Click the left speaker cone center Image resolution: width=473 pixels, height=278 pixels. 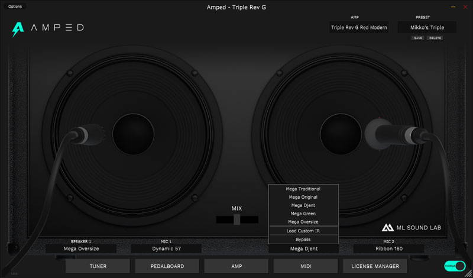click(x=134, y=134)
